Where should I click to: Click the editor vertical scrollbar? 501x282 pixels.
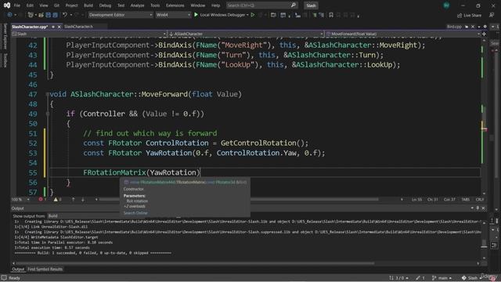[484, 116]
